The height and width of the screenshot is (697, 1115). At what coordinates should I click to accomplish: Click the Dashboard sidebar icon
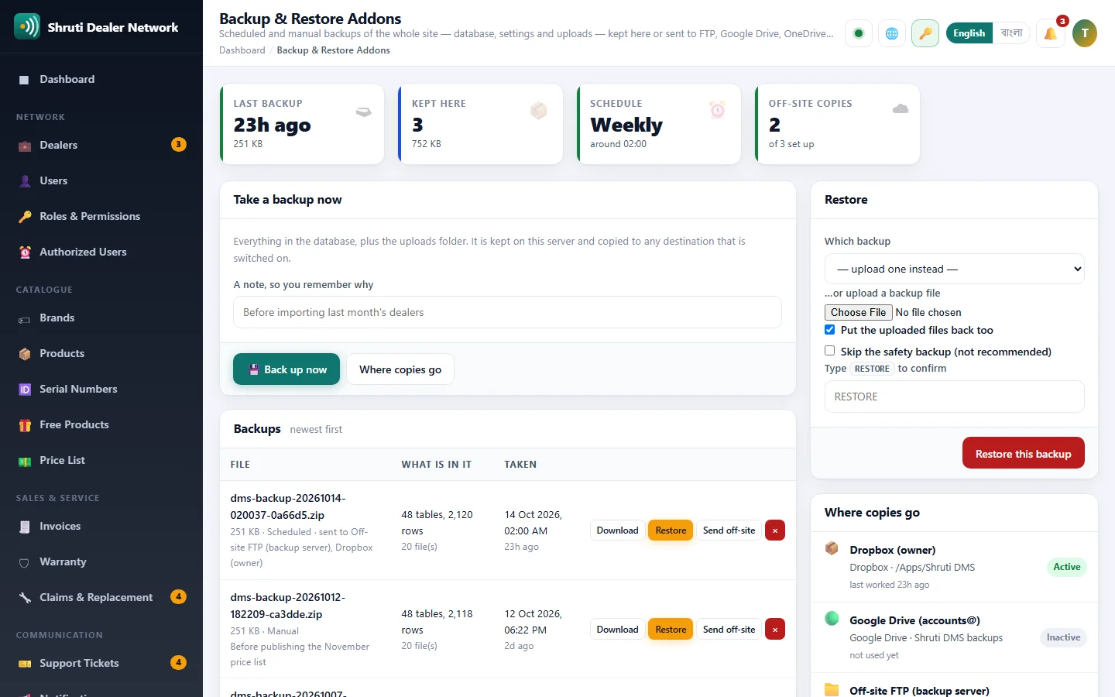[24, 80]
